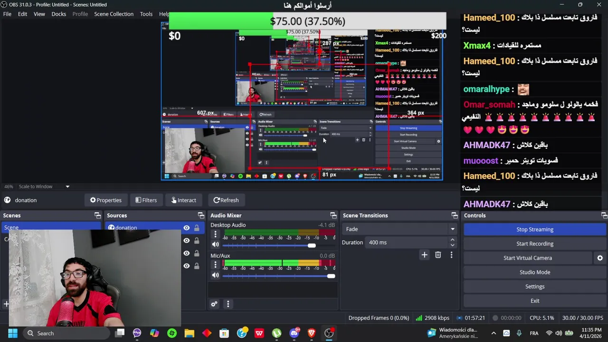This screenshot has height=342, width=608.
Task: Open the Scale to Window dropdown
Action: click(x=44, y=187)
